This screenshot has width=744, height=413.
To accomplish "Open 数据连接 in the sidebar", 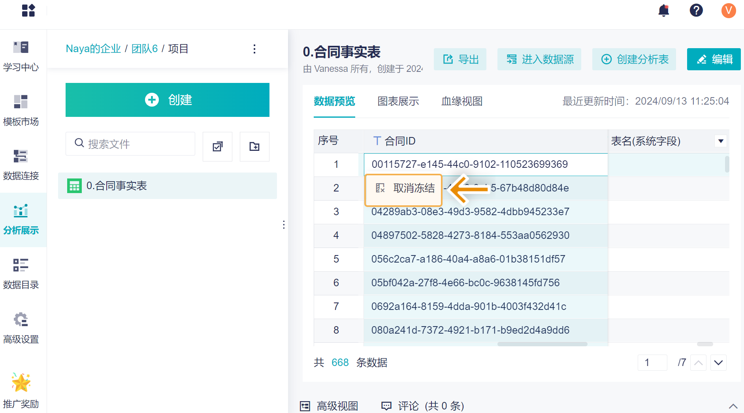I will [x=21, y=165].
